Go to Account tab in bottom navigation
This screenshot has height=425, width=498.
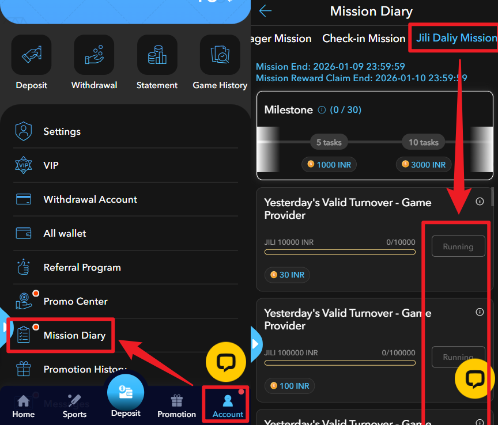click(x=228, y=405)
